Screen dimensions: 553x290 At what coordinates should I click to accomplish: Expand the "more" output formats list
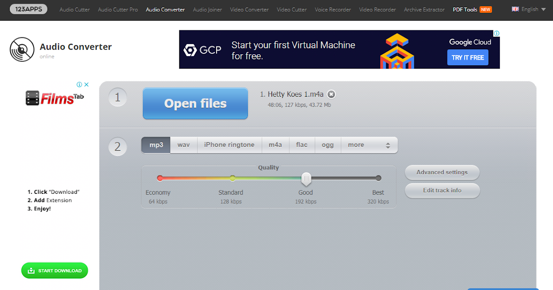click(x=355, y=145)
